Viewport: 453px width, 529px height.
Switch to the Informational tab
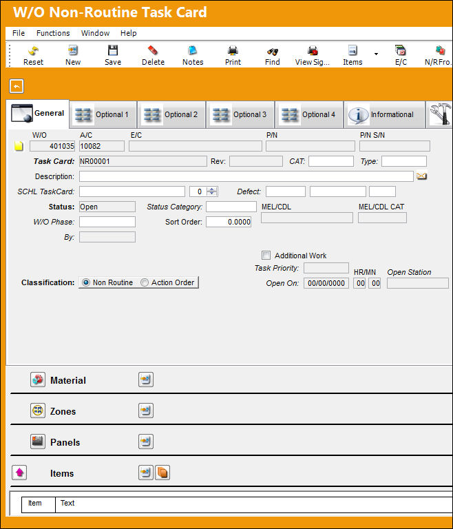pyautogui.click(x=385, y=115)
